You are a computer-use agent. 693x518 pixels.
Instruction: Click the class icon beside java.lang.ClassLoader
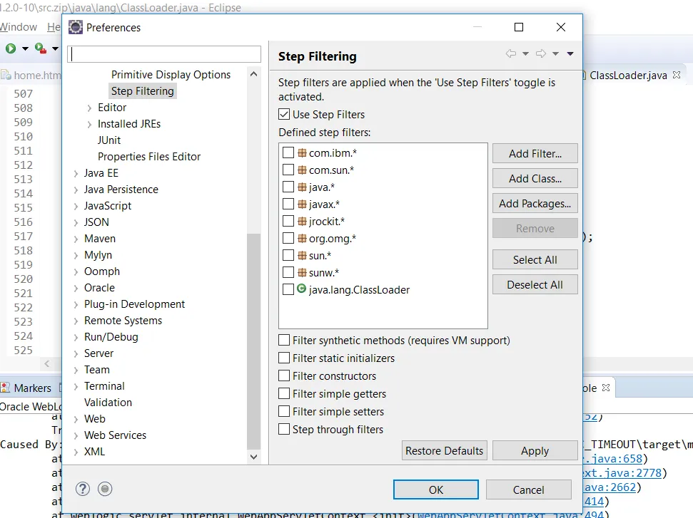(301, 289)
